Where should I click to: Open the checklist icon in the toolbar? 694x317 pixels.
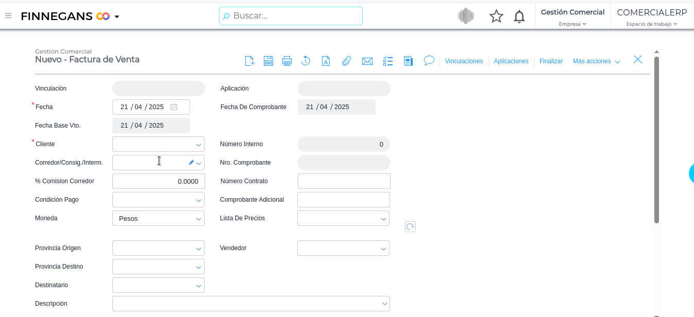[x=388, y=61]
